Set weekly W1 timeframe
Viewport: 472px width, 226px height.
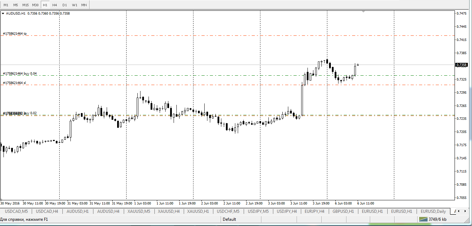75,5
